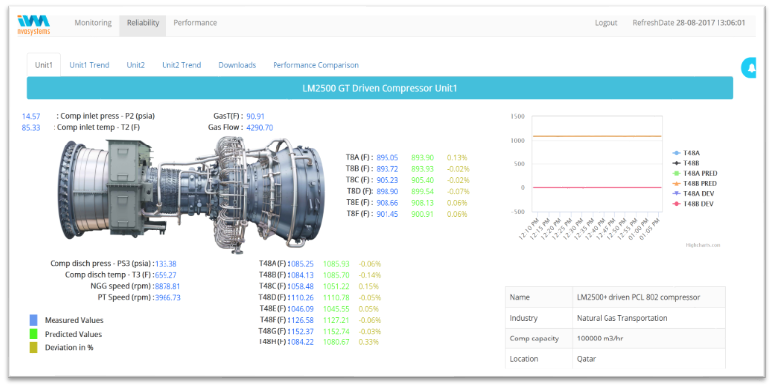The width and height of the screenshot is (773, 388).
Task: Toggle the T48B DEV legend entry
Action: point(693,203)
